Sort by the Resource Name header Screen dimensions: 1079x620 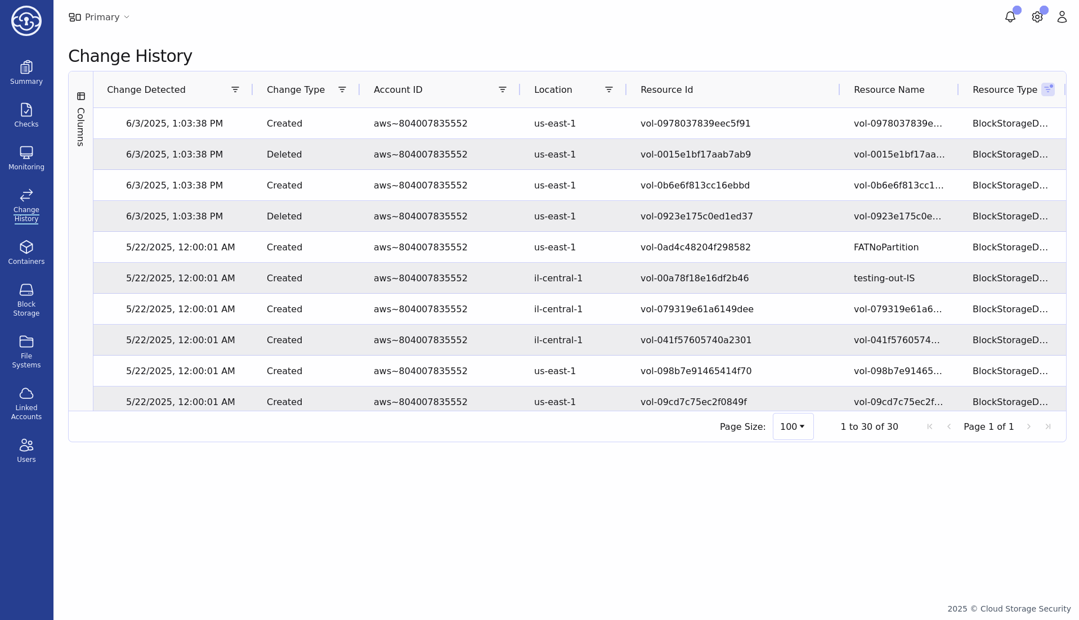(889, 89)
